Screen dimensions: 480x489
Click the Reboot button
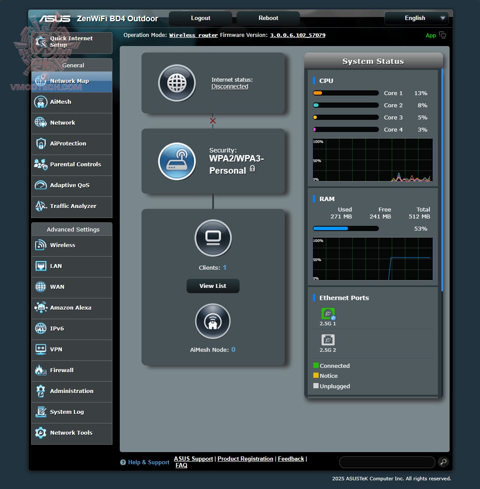[268, 18]
